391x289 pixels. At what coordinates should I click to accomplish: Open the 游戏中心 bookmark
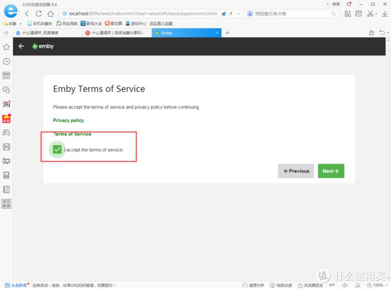tap(136, 24)
